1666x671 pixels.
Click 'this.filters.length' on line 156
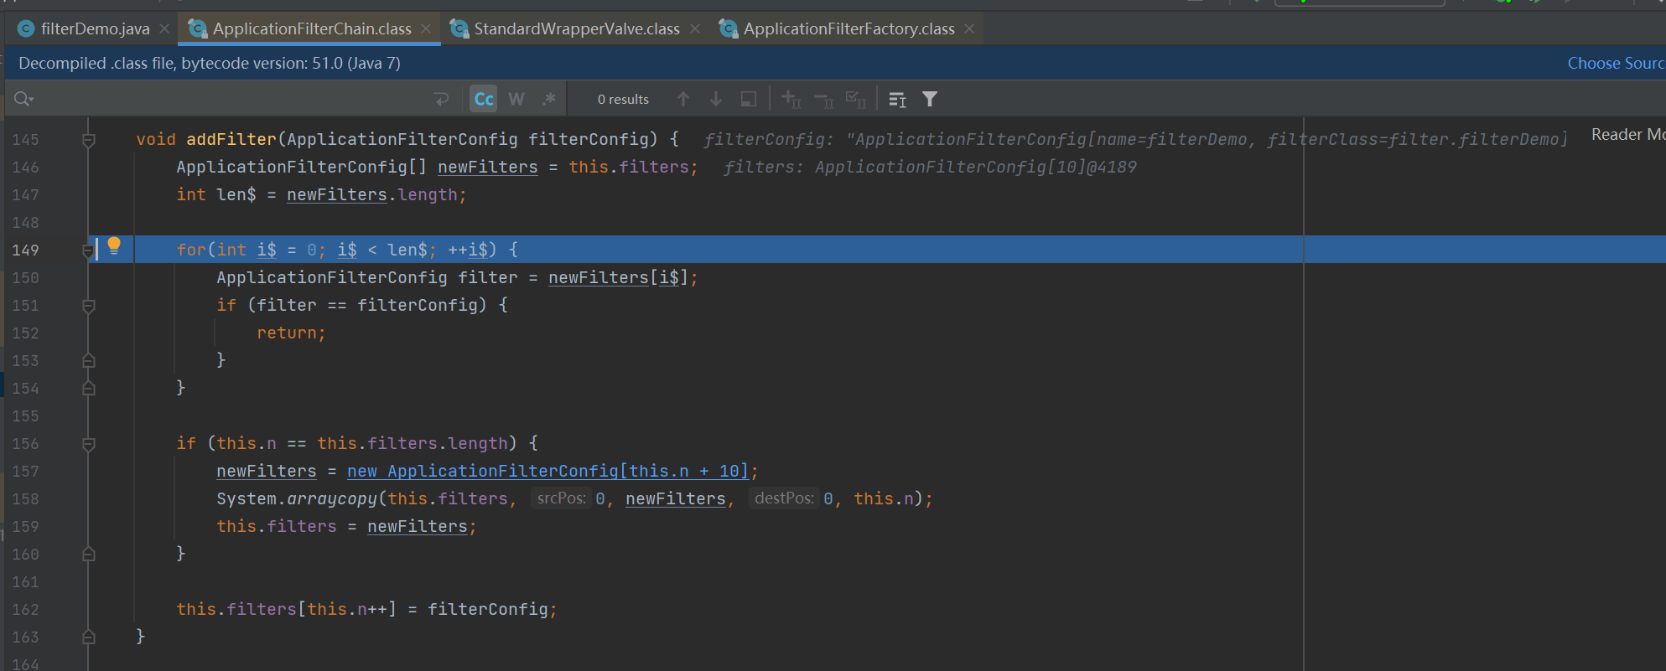tap(412, 443)
